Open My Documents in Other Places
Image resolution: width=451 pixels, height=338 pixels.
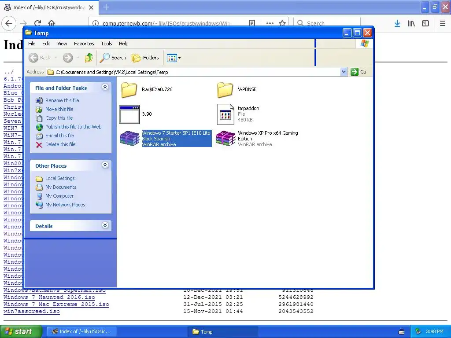(x=61, y=187)
